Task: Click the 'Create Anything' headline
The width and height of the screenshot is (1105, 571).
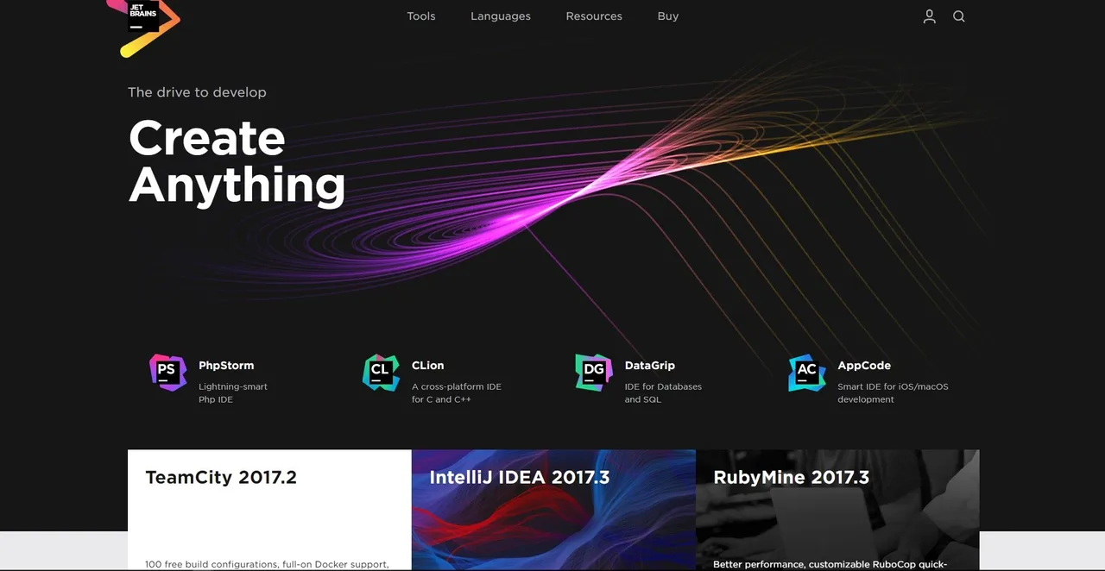Action: (x=237, y=161)
